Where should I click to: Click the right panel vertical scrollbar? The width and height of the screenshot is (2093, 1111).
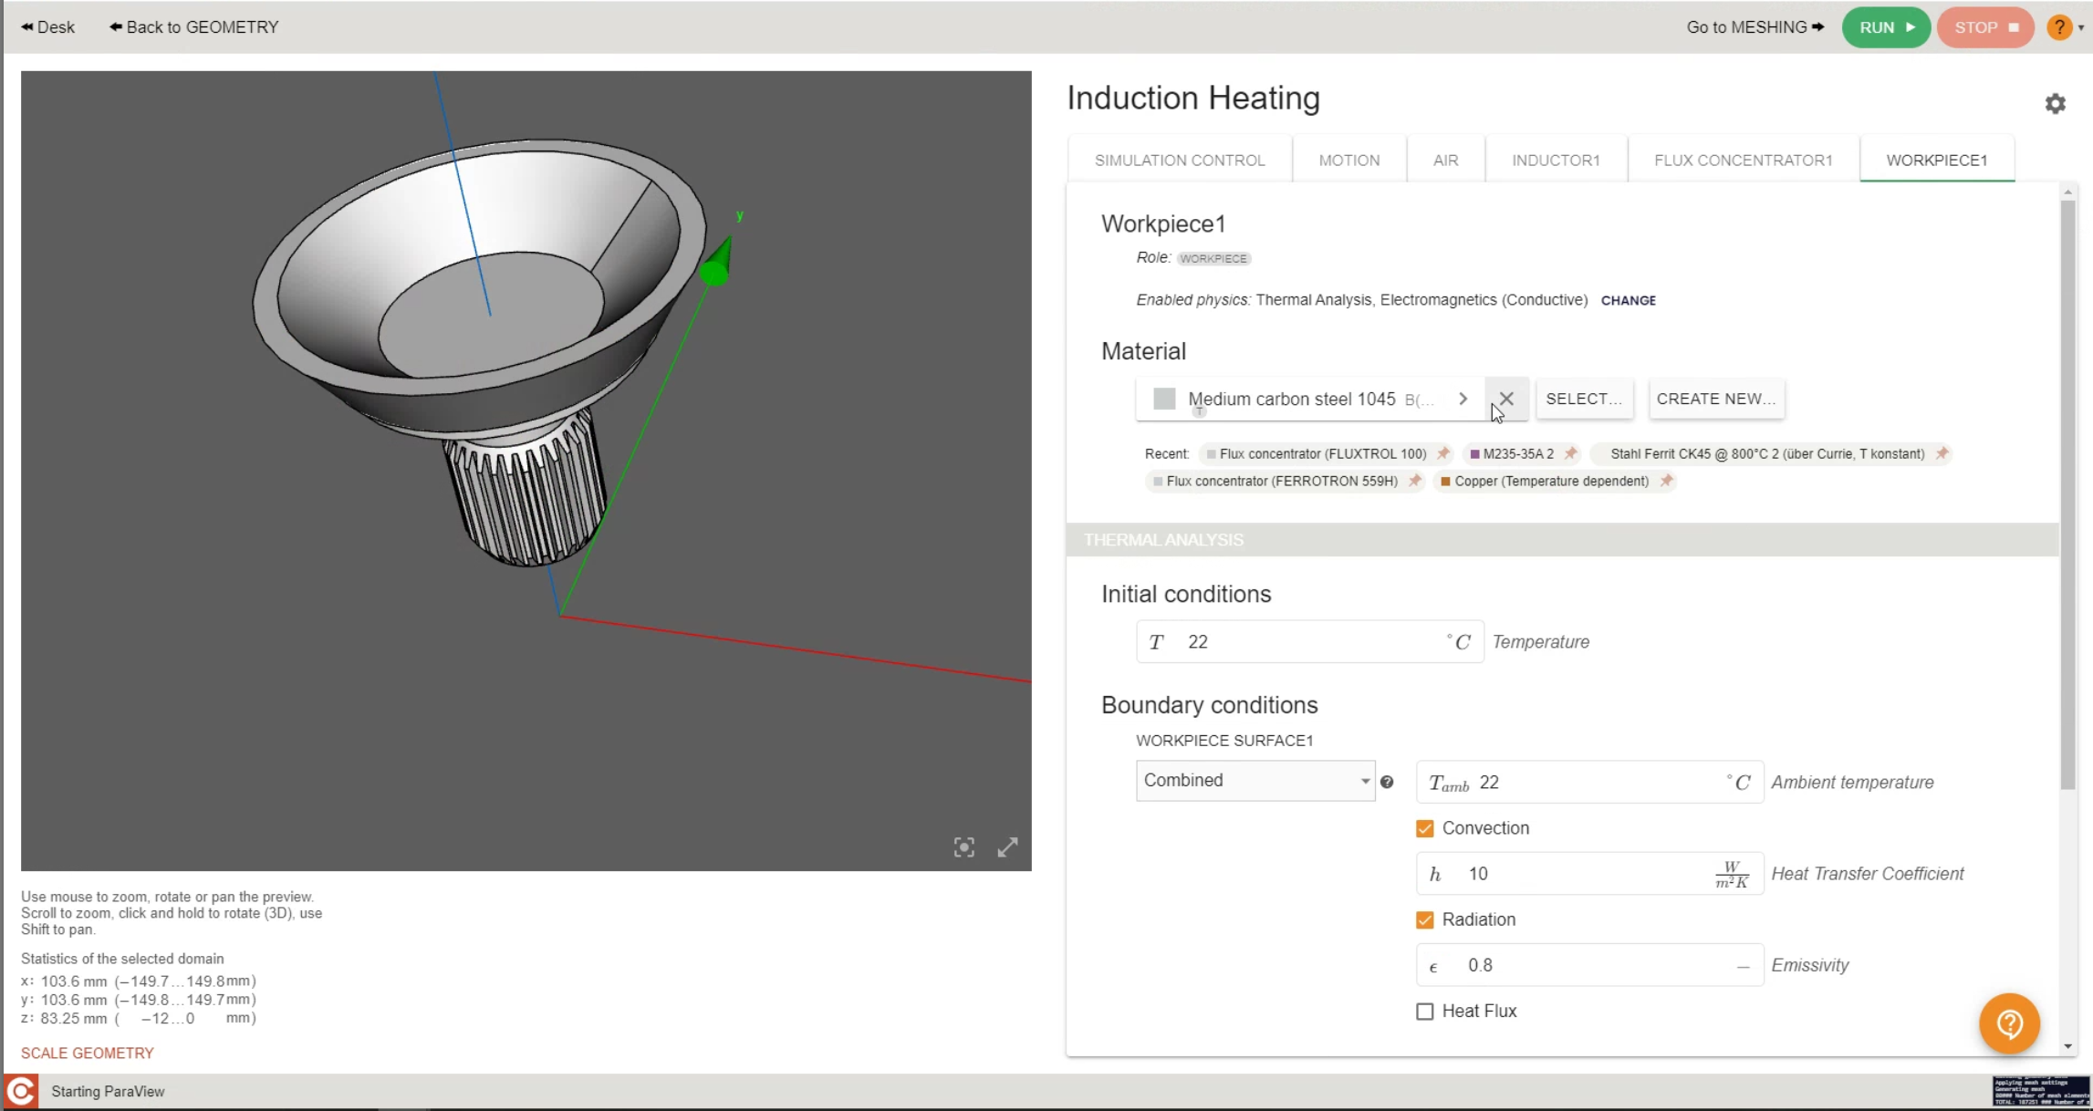2067,494
